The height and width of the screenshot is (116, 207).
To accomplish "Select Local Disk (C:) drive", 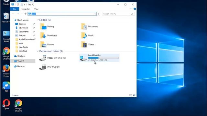I will pyautogui.click(x=99, y=58).
